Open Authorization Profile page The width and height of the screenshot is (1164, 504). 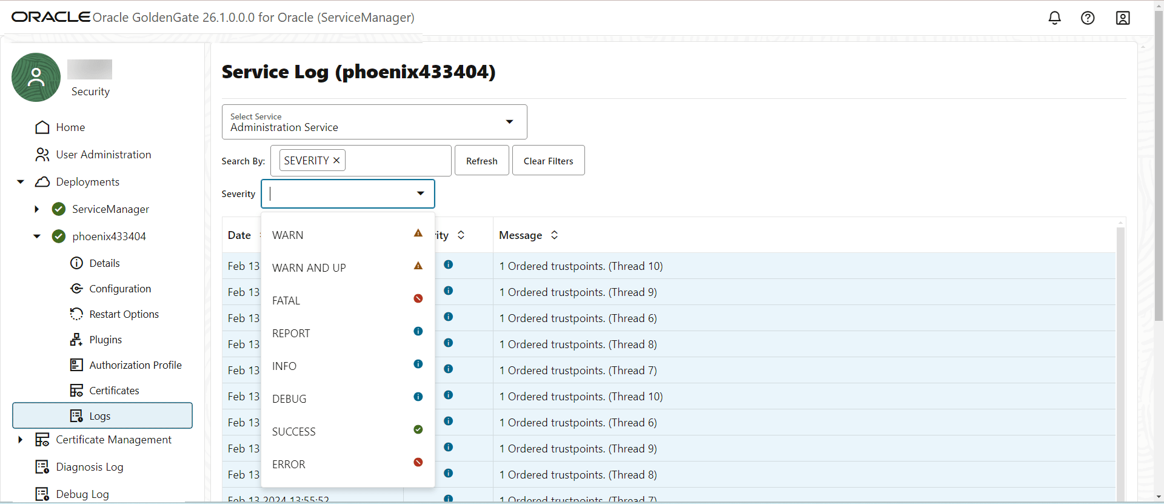coord(135,365)
